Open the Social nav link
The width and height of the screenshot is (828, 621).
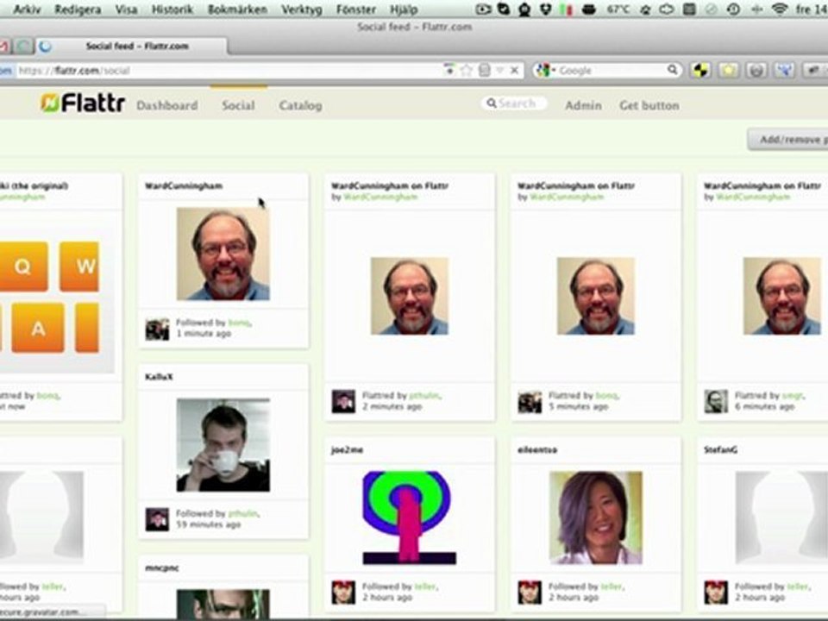click(238, 105)
